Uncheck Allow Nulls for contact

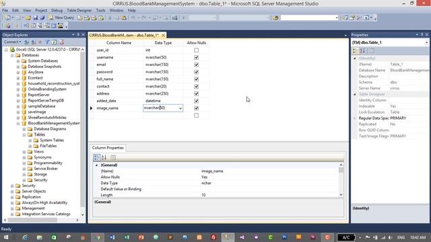pos(196,87)
